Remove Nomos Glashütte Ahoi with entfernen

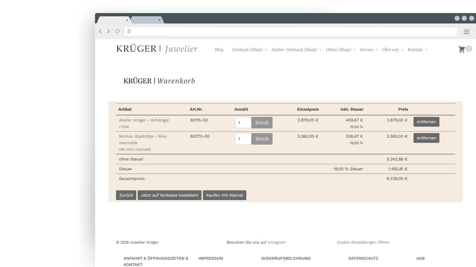[426, 138]
